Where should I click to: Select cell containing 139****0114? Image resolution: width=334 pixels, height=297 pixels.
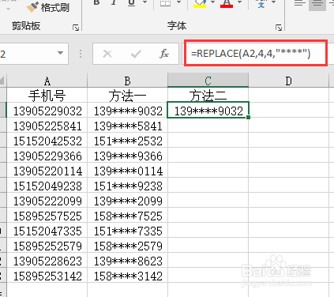(x=127, y=171)
